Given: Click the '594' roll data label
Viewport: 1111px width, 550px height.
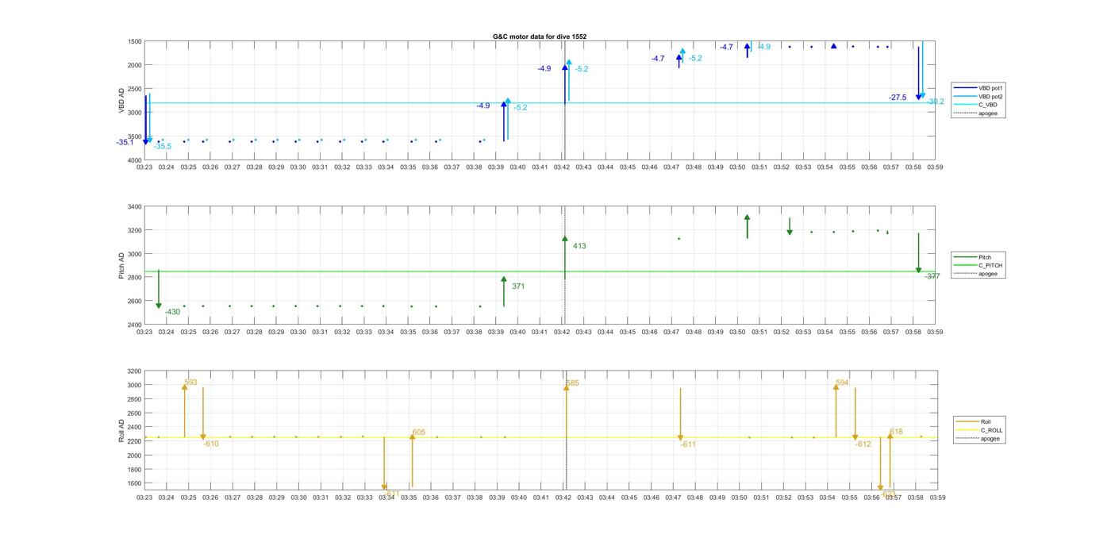Looking at the screenshot, I should click(842, 383).
